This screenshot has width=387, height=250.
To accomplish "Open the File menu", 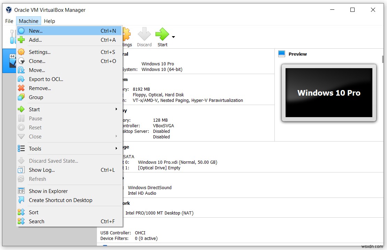I will pos(9,21).
